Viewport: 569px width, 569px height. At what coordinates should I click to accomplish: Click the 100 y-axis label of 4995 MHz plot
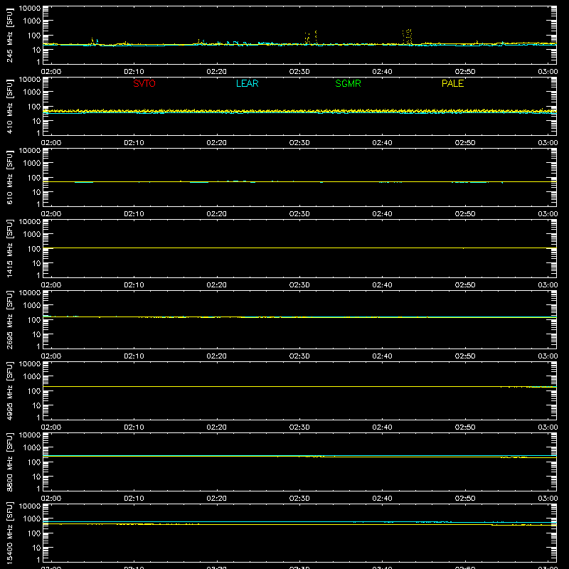pos(34,391)
